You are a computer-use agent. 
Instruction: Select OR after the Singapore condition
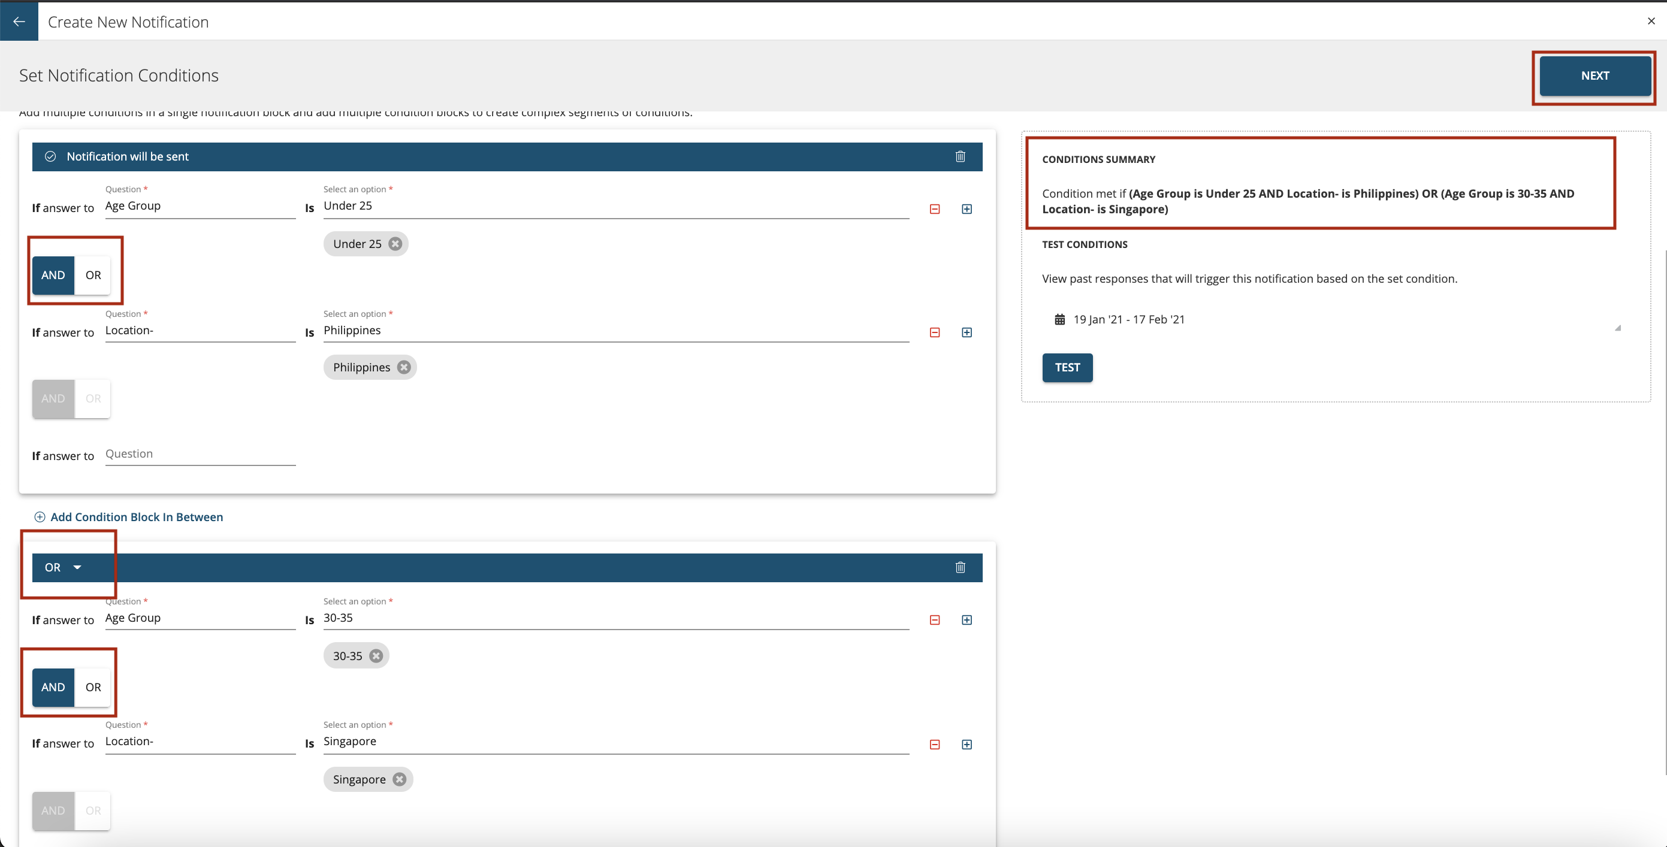[x=93, y=812]
